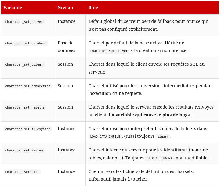Click 'Instance' in the character_set_system row
Screen dimensions: 221x187
tap(67, 150)
